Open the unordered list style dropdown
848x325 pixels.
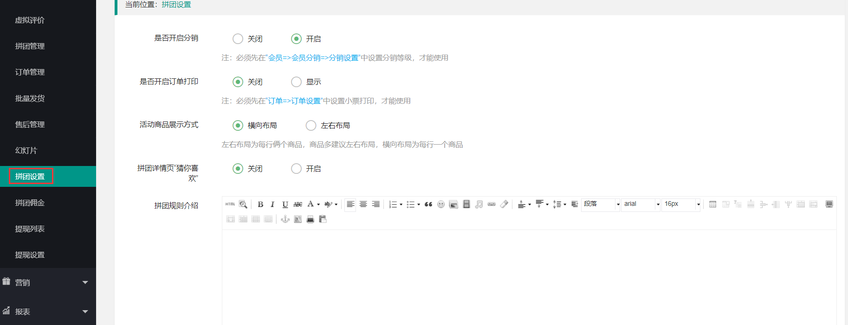pyautogui.click(x=419, y=204)
